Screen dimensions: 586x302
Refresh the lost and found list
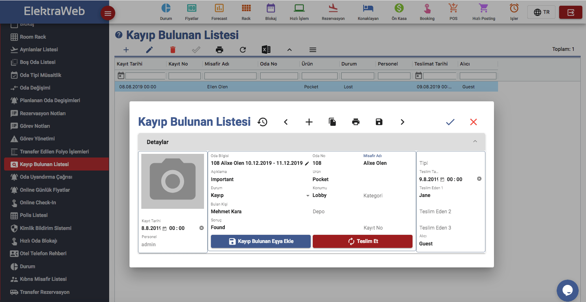(243, 50)
